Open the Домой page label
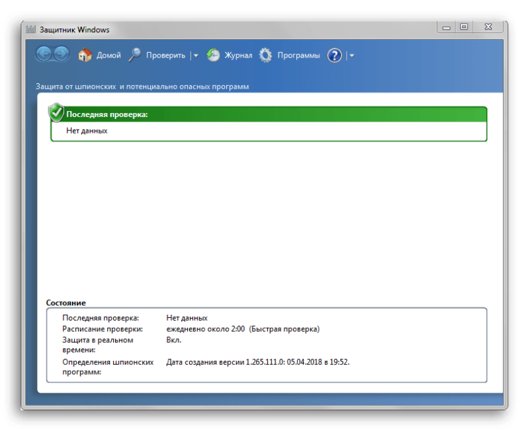Viewport: 529px width, 431px height. click(x=108, y=56)
